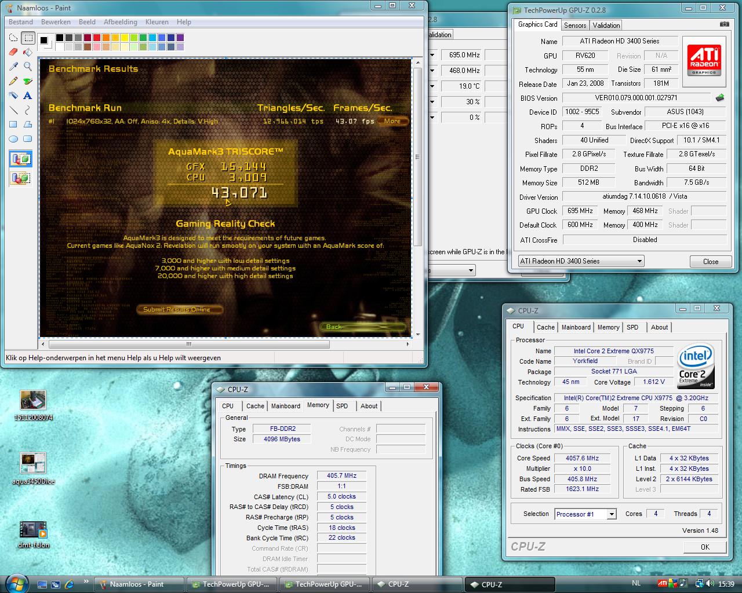
Task: Click the Intel Core 2 Extreme logo
Action: (x=696, y=367)
